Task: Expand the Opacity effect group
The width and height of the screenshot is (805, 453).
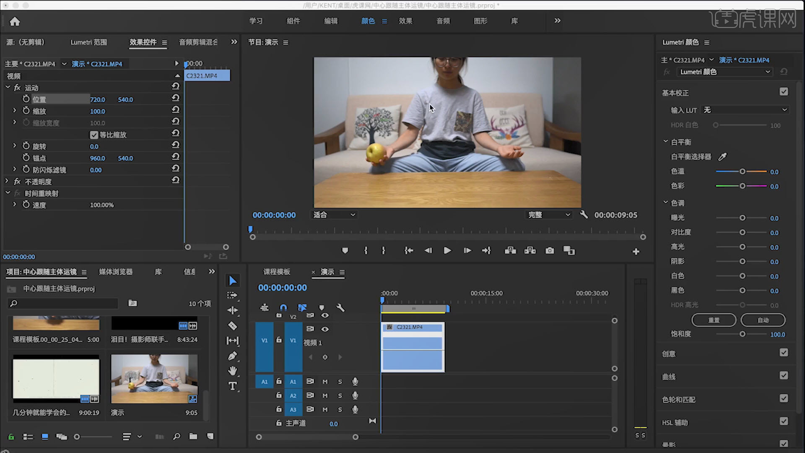Action: click(7, 182)
